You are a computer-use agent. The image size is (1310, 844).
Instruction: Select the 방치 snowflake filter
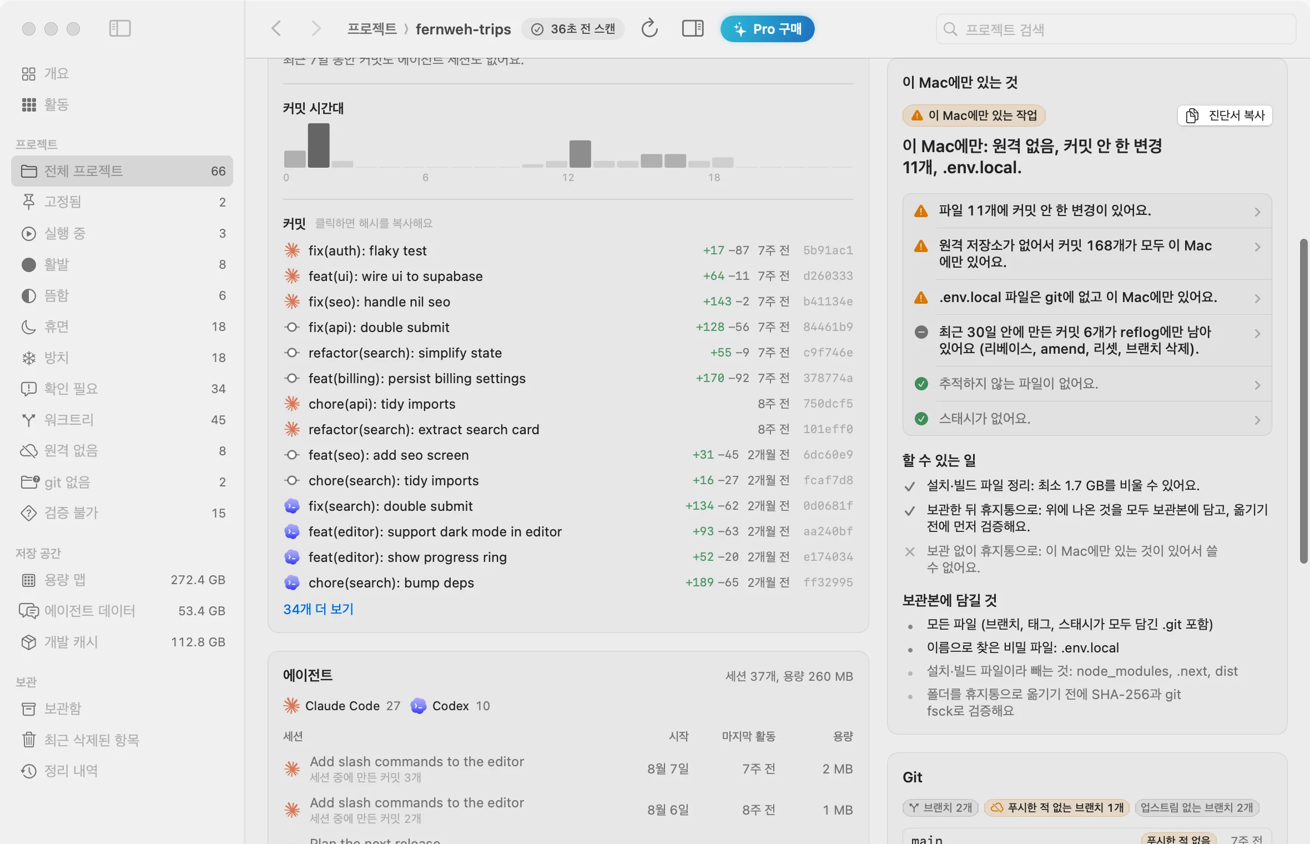click(122, 358)
